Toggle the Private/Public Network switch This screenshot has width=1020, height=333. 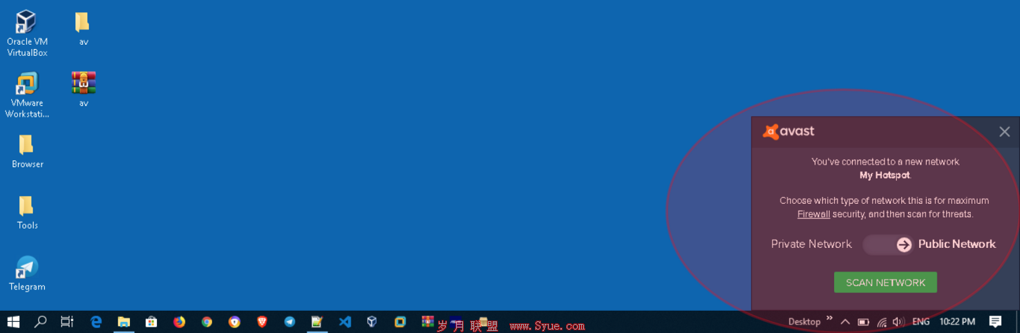[x=889, y=244]
